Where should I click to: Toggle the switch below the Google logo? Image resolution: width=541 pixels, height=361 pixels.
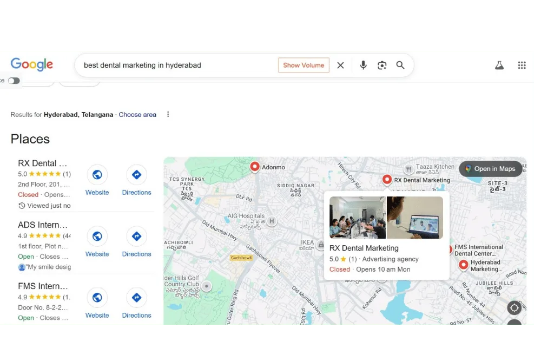click(14, 81)
